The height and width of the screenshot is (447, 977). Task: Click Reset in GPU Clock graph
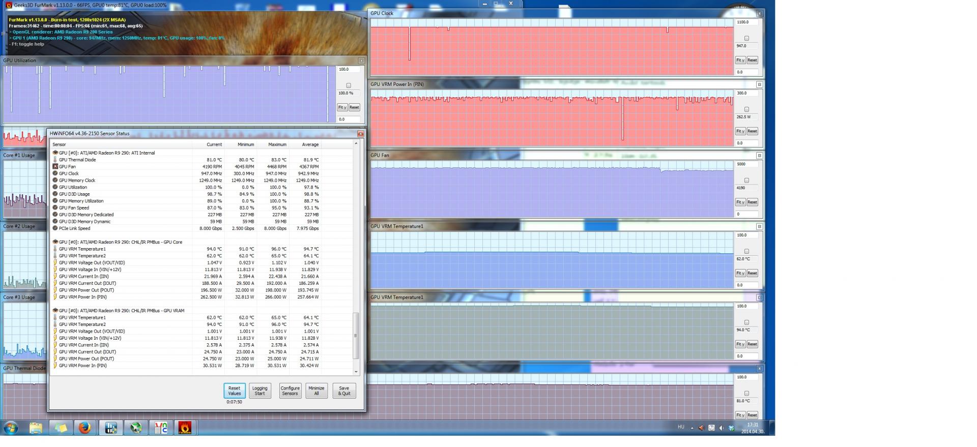click(752, 60)
